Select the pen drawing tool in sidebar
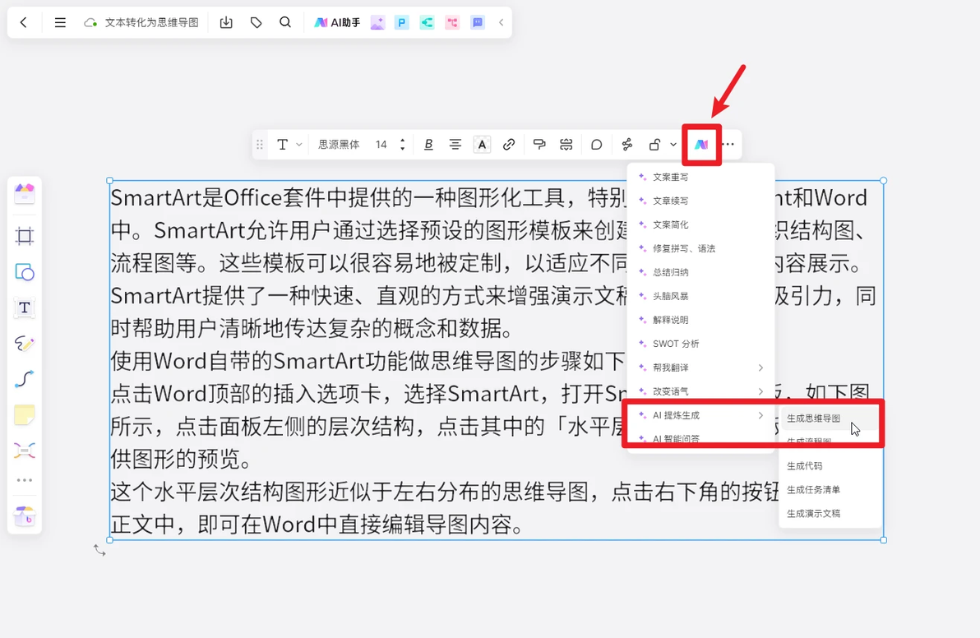This screenshot has width=980, height=638. (25, 343)
